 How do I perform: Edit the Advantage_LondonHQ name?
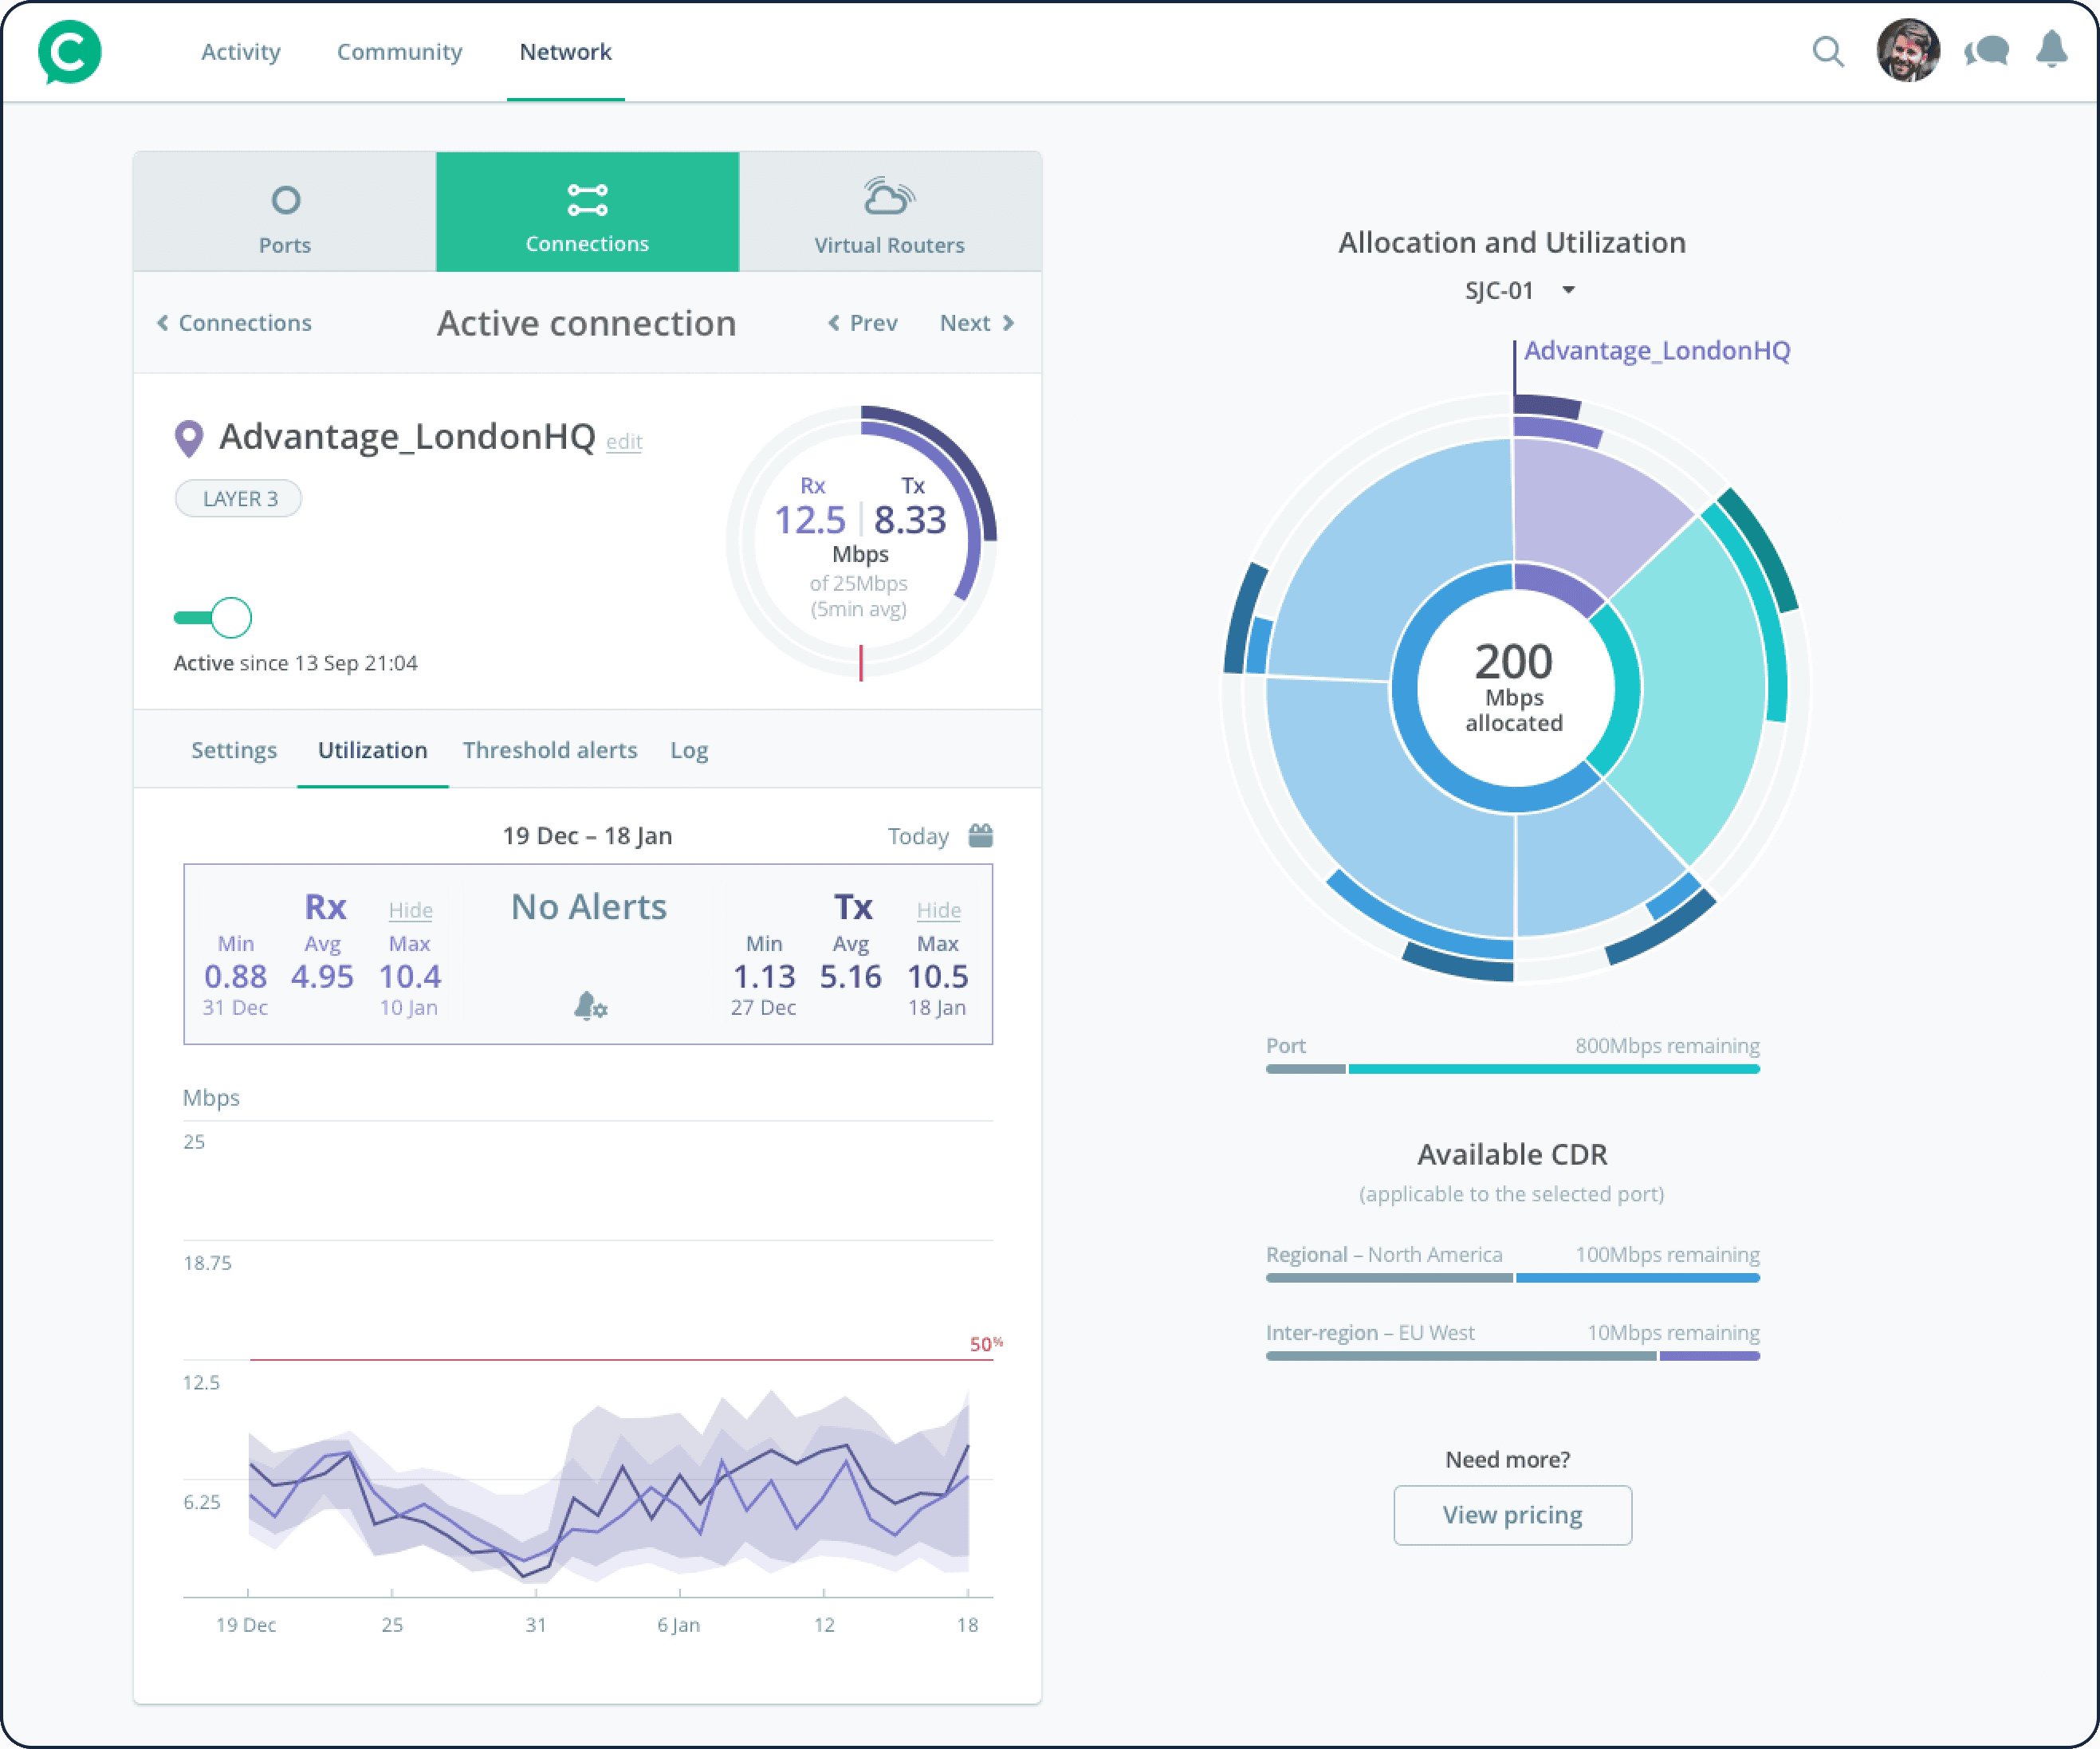[624, 441]
